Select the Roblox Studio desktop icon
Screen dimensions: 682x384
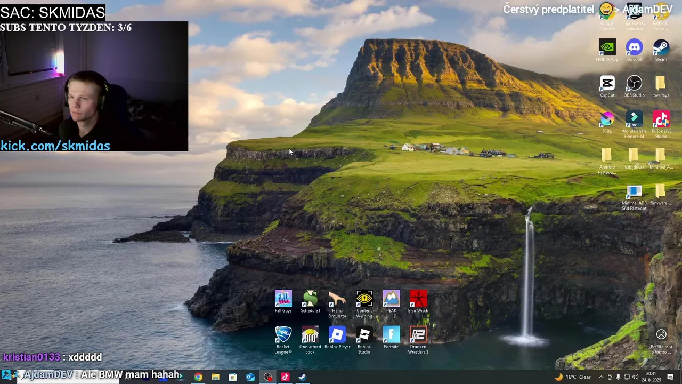364,340
